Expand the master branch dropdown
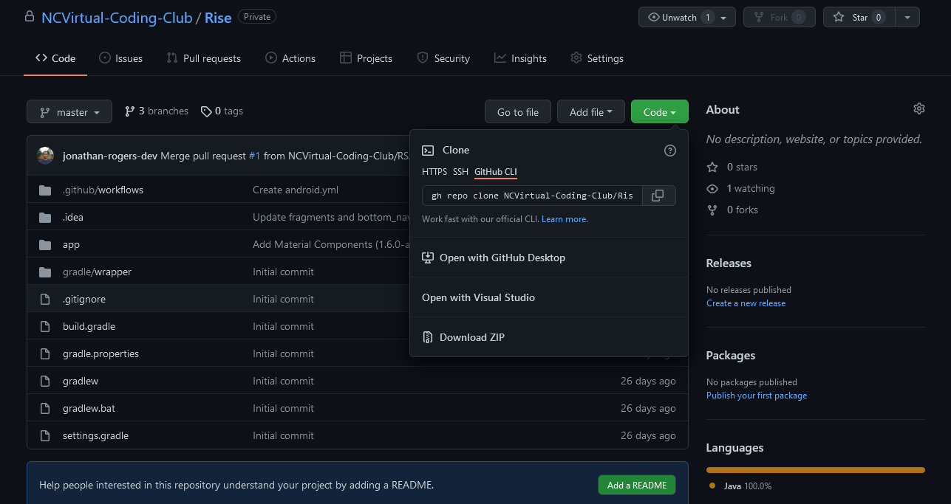Viewport: 951px width, 504px height. pyautogui.click(x=69, y=111)
